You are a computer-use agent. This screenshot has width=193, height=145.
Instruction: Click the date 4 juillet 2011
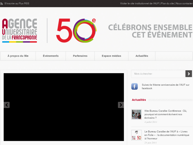[151, 122]
